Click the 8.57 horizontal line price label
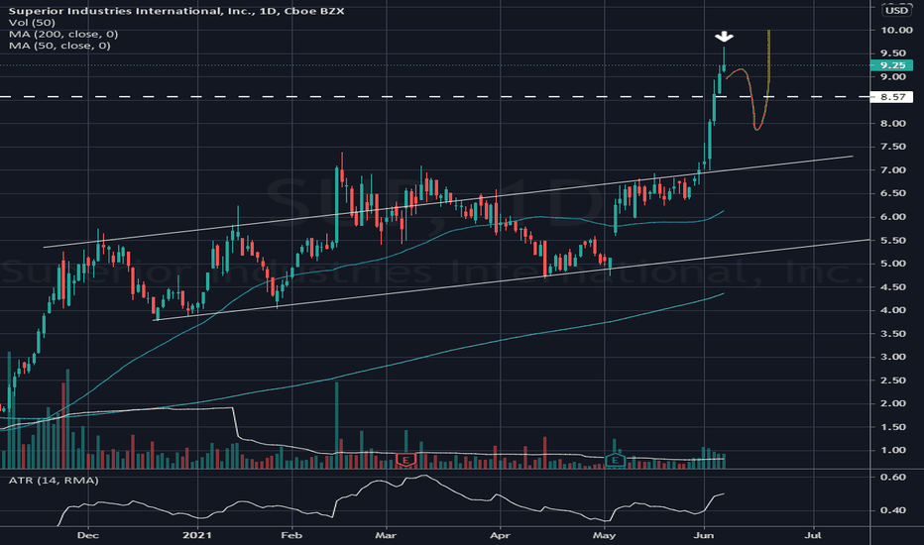924x545 pixels. pos(892,97)
